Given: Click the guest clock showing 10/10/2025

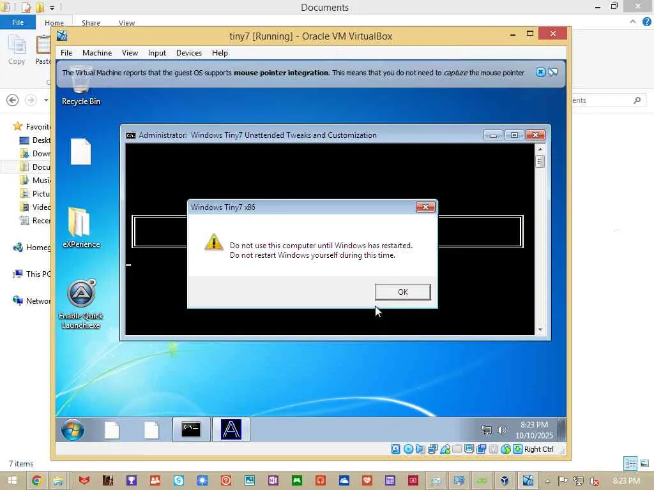Looking at the screenshot, I should click(534, 430).
